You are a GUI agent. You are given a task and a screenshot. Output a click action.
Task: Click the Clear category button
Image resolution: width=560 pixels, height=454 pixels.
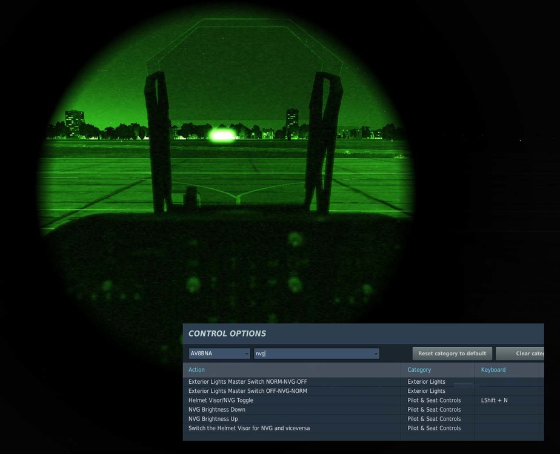click(519, 354)
